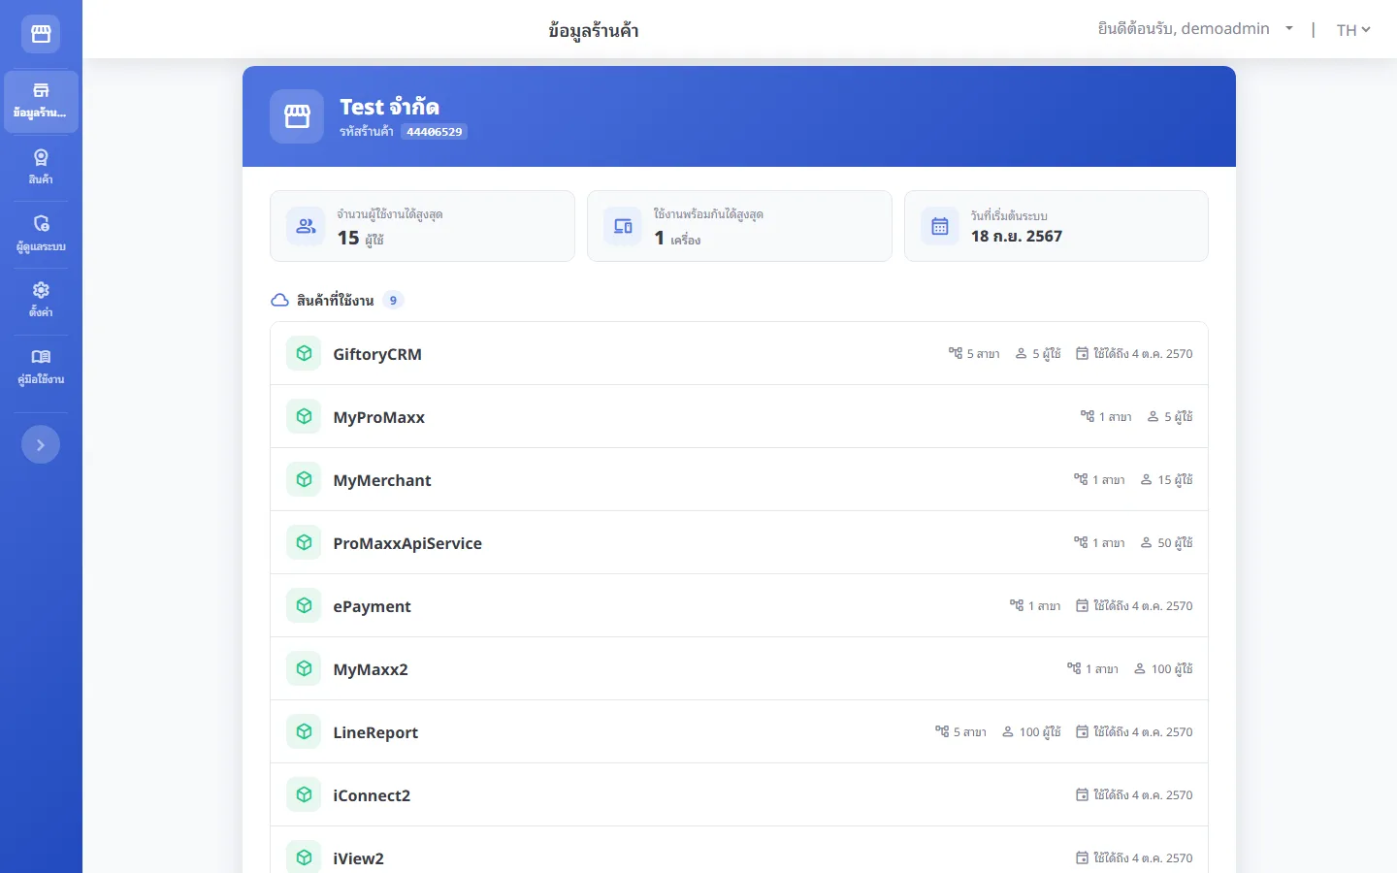This screenshot has width=1397, height=873.
Task: Click the start date 18 ก.ย. 2567
Action: pos(1017,236)
